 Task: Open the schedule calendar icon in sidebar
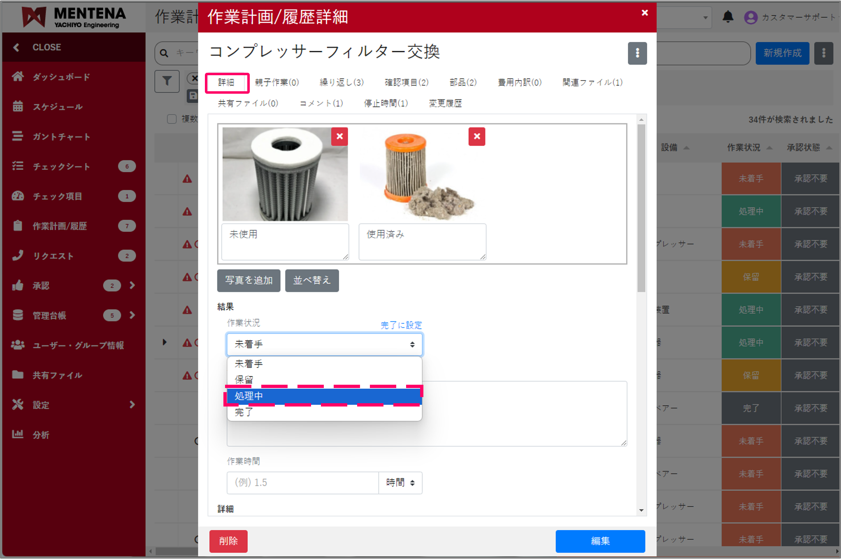pos(18,106)
